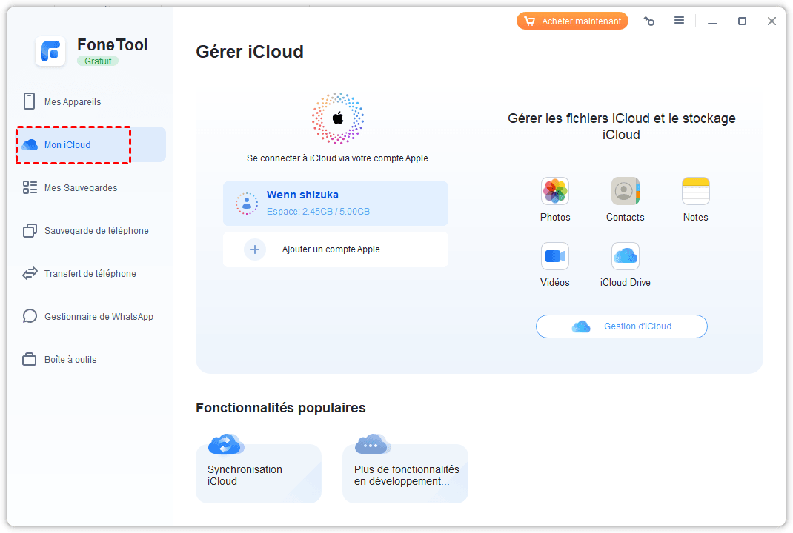Viewport: 793px width, 533px height.
Task: Open the Notes iCloud icon
Action: pyautogui.click(x=695, y=192)
